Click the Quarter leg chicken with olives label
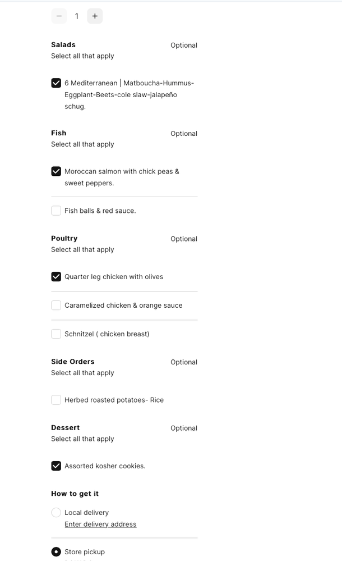This screenshot has height=561, width=342. [x=114, y=276]
